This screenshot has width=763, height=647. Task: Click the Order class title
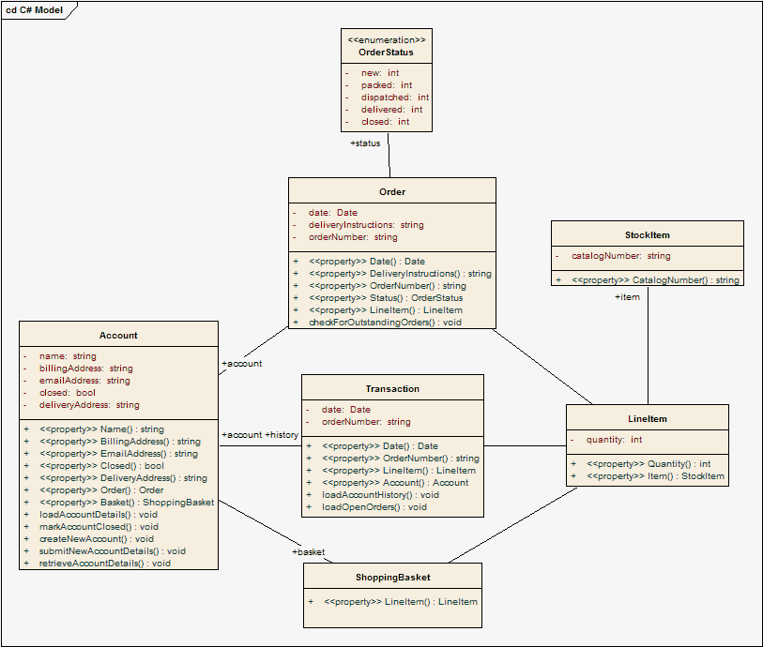point(392,191)
